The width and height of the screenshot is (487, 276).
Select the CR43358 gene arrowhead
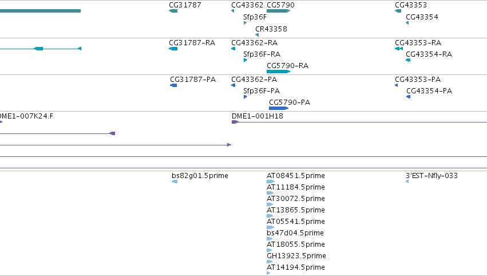257,35
